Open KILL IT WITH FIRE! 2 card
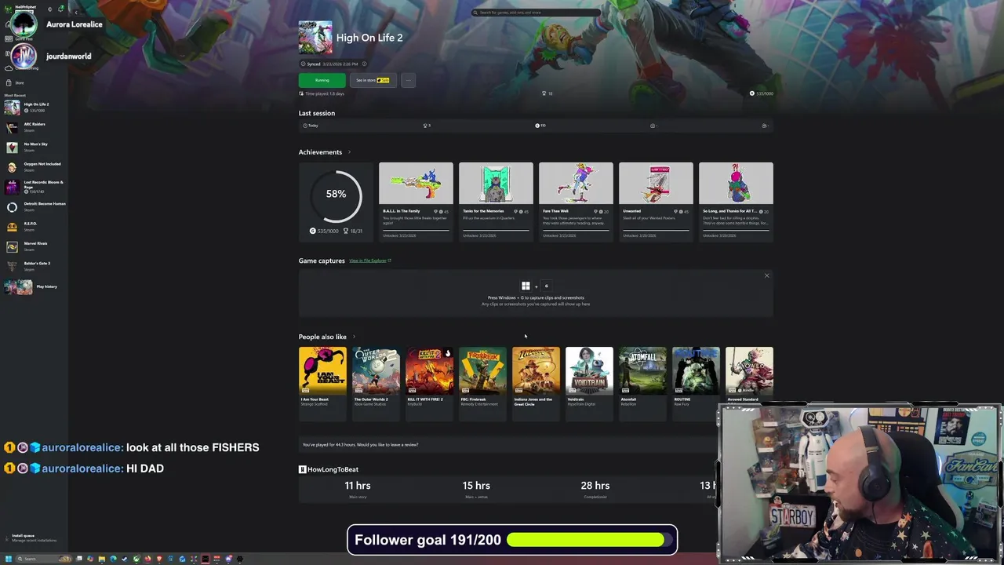This screenshot has height=565, width=1004. click(x=429, y=383)
